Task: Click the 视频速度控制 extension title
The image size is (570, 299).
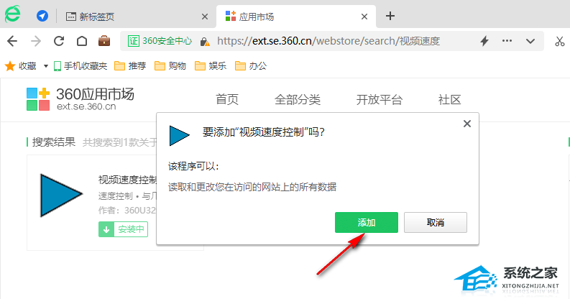Action: (x=127, y=180)
